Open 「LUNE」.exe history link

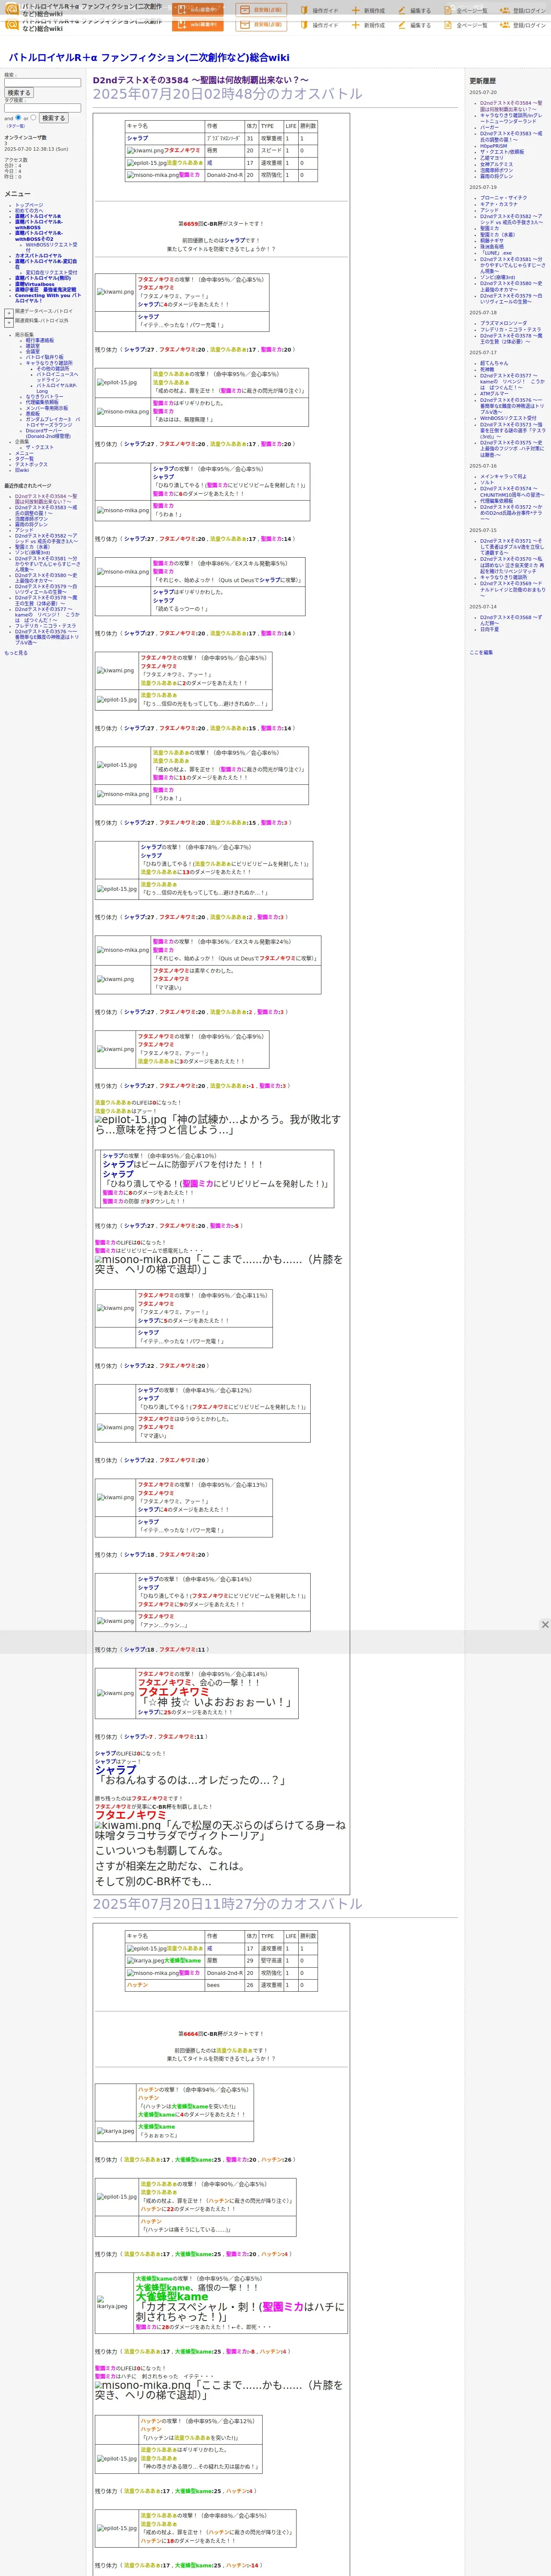[496, 253]
